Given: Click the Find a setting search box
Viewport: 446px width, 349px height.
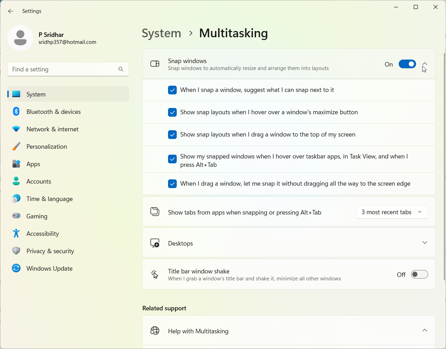Looking at the screenshot, I should pyautogui.click(x=68, y=69).
